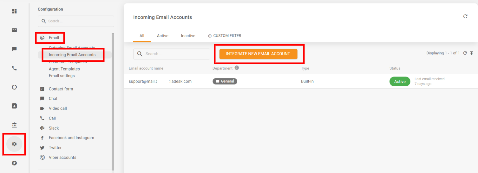The width and height of the screenshot is (478, 173).
Task: Open the reports circle icon
Action: tap(14, 87)
